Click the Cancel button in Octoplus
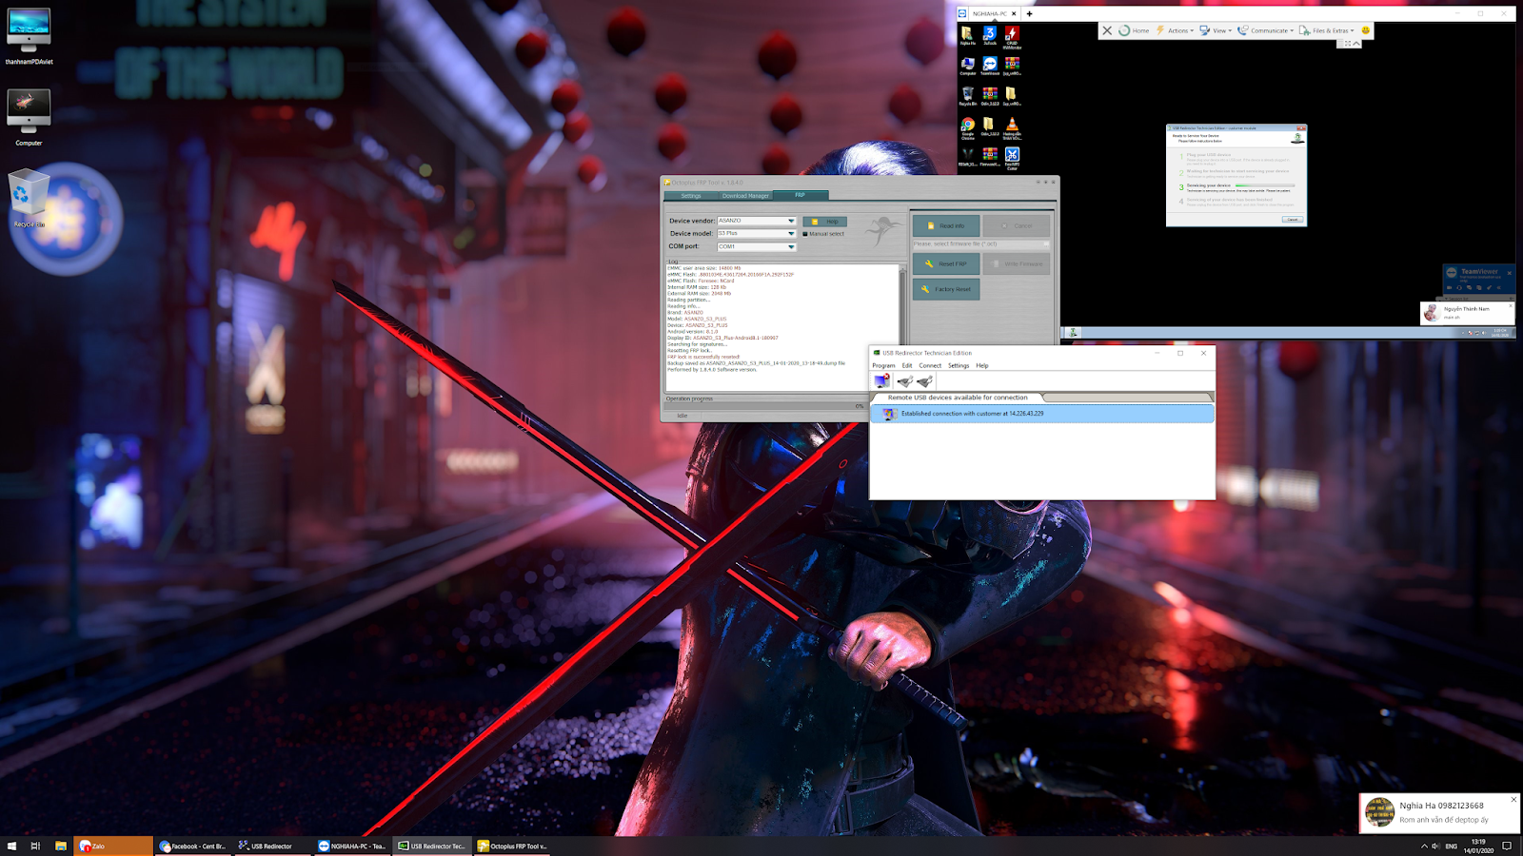The image size is (1523, 856). (x=1017, y=225)
